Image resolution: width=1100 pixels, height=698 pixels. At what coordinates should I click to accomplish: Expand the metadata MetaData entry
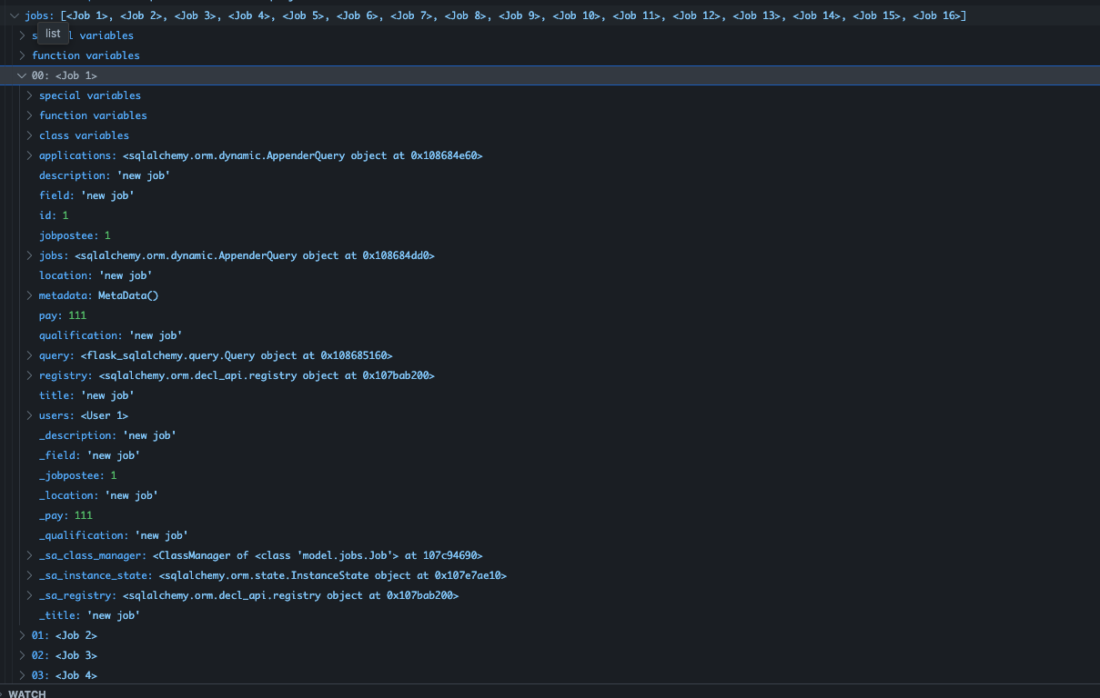tap(28, 295)
